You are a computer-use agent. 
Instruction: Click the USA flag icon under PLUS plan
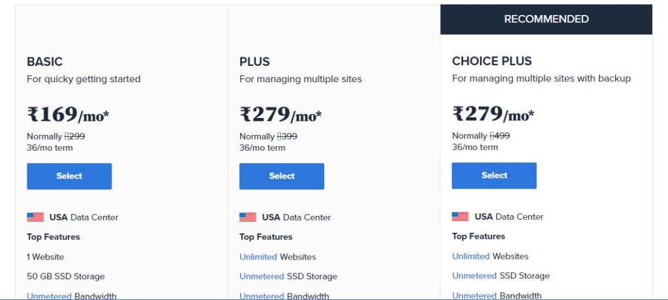coord(248,217)
